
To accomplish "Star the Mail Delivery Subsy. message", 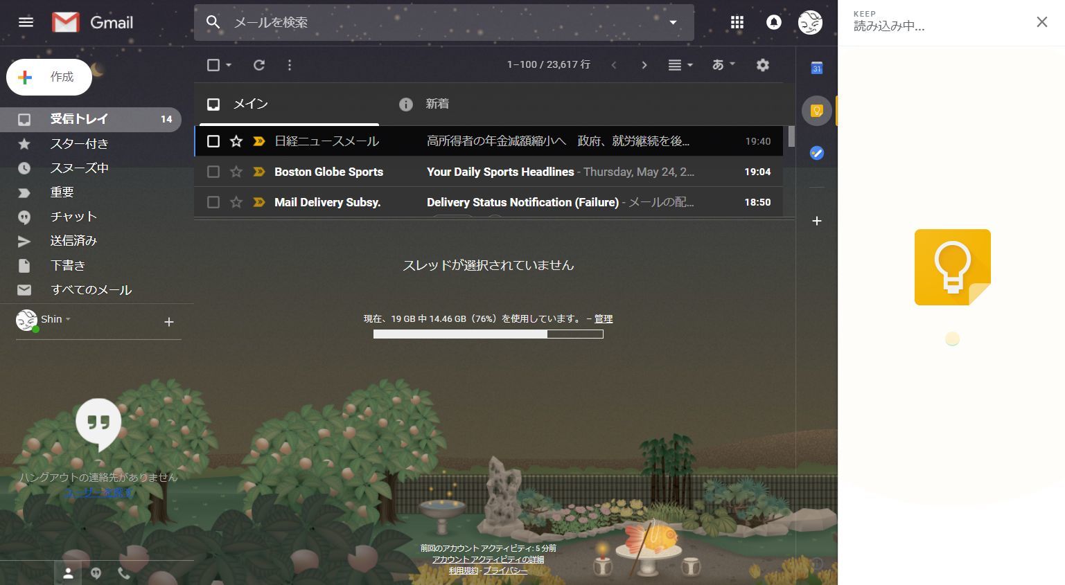I will point(236,202).
